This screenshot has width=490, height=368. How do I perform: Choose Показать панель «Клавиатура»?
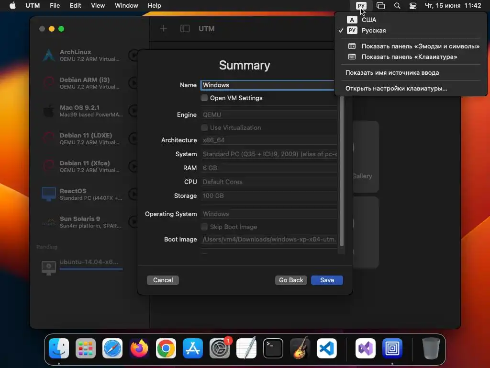click(x=411, y=57)
